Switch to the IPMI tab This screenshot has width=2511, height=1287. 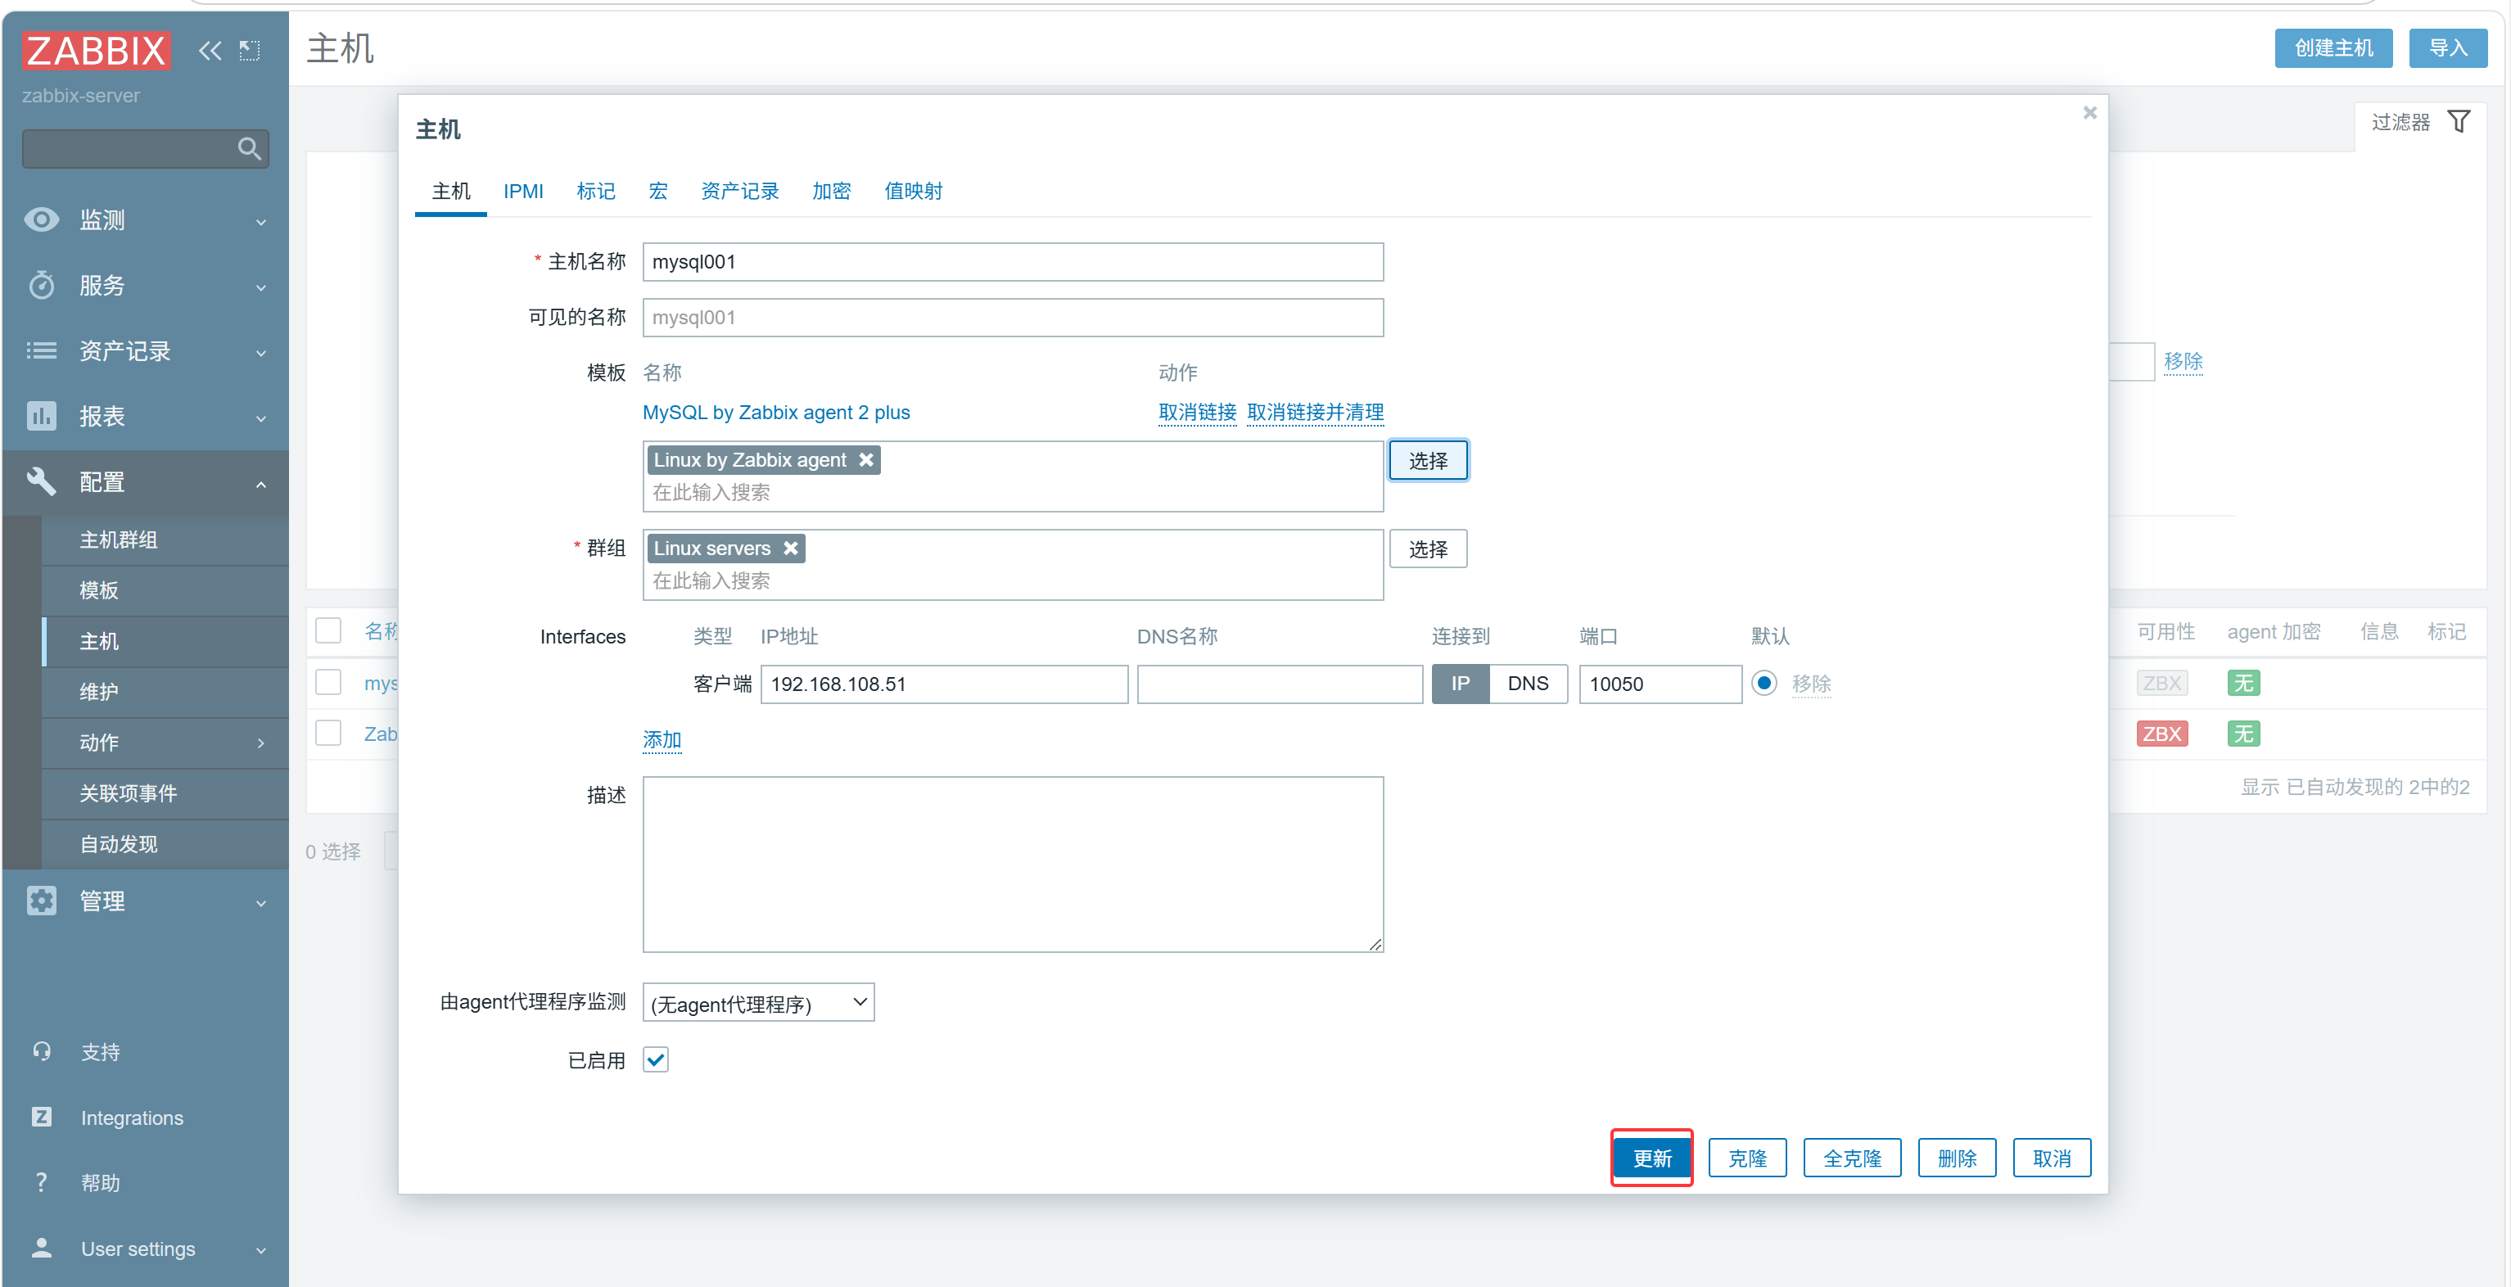pyautogui.click(x=523, y=191)
